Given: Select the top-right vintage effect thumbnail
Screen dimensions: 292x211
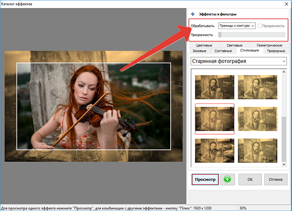Looking at the screenshot, I should point(257,87).
